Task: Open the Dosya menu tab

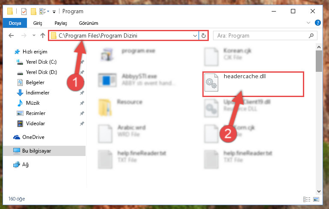Action: [15, 23]
